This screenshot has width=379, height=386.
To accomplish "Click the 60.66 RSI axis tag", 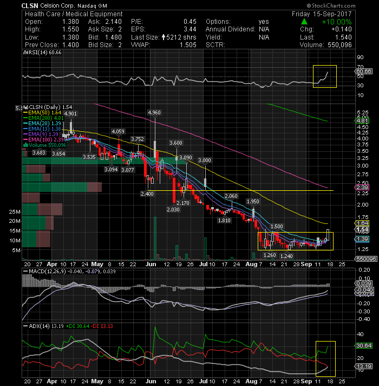I will tap(364, 72).
